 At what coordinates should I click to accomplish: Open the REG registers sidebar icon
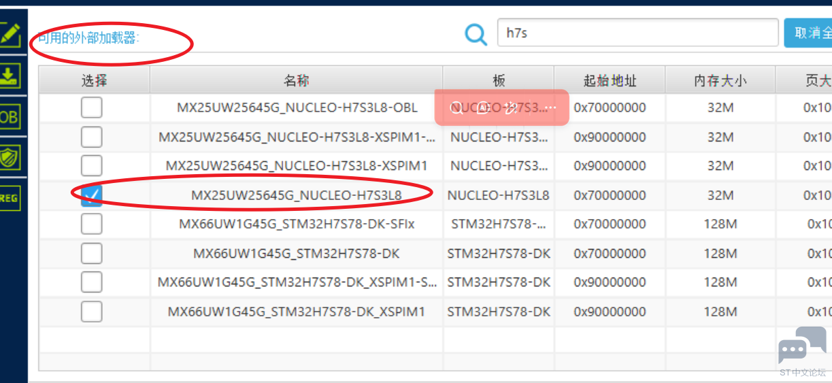(10, 199)
